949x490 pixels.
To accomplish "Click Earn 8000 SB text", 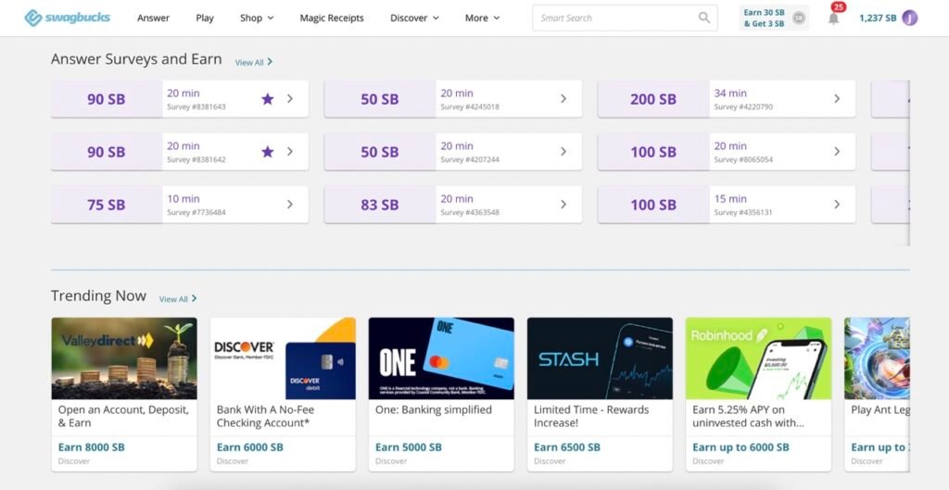I will (92, 447).
